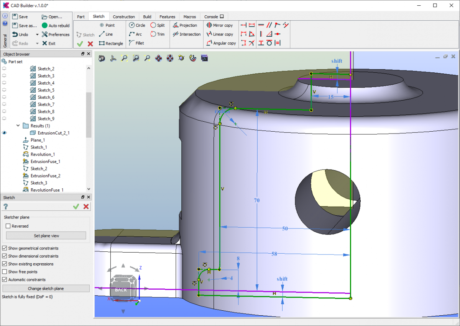Open the Redo history dropdown arrow
The height and width of the screenshot is (326, 460).
[x=37, y=44]
